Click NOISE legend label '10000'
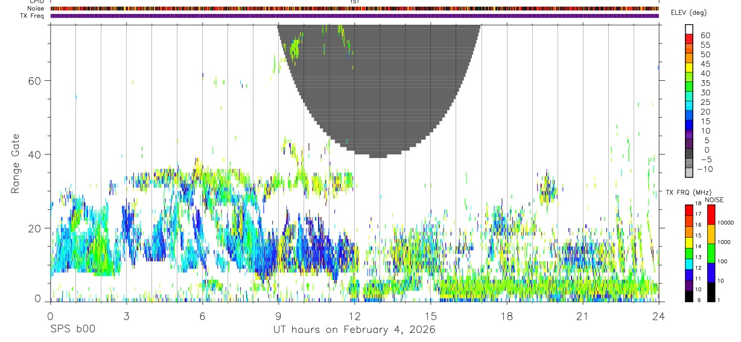Screen dimensions: 741x342 (x=725, y=223)
